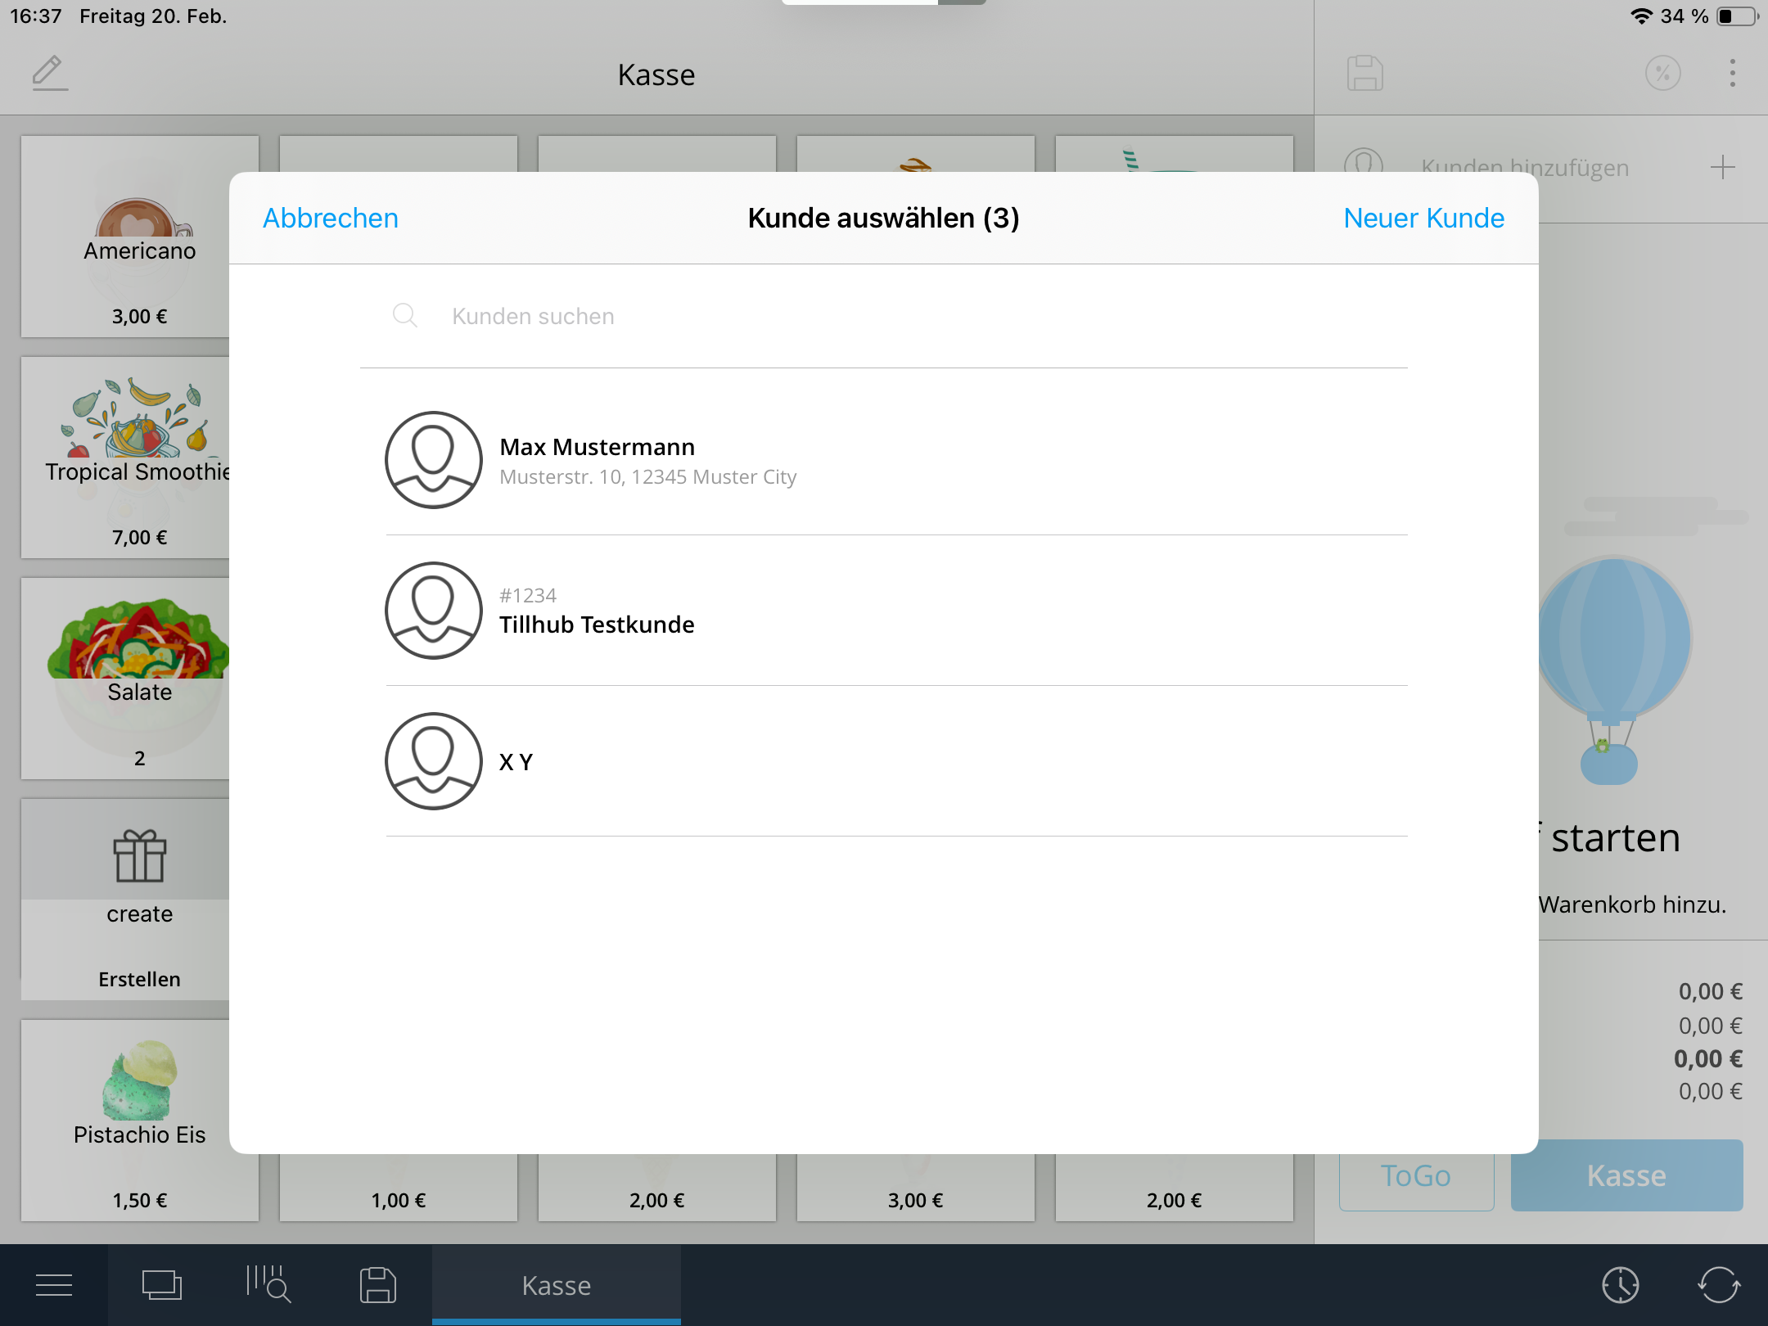Open the barcode search icon
Screen dimensions: 1768x1326
(x=268, y=1285)
